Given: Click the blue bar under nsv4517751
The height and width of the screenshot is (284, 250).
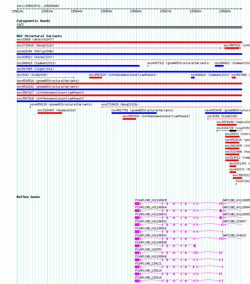Looking at the screenshot, I should [x=134, y=113].
